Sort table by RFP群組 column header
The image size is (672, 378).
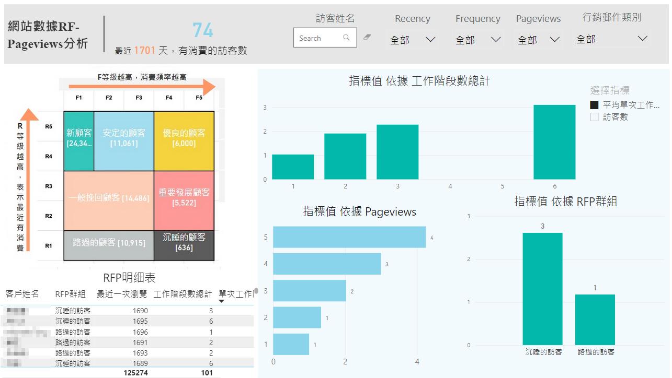click(70, 294)
